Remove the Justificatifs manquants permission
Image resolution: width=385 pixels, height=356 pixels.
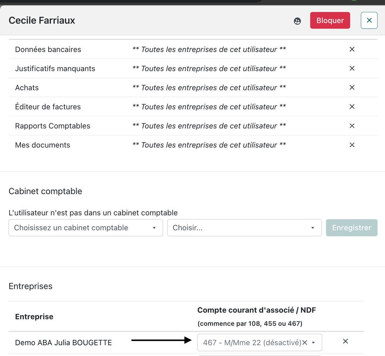tap(352, 68)
